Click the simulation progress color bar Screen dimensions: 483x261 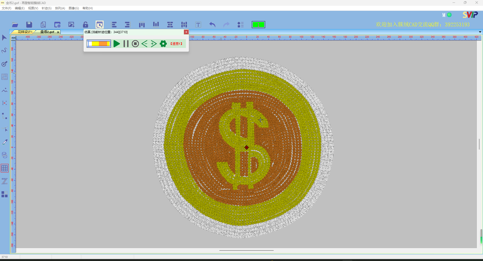(99, 44)
